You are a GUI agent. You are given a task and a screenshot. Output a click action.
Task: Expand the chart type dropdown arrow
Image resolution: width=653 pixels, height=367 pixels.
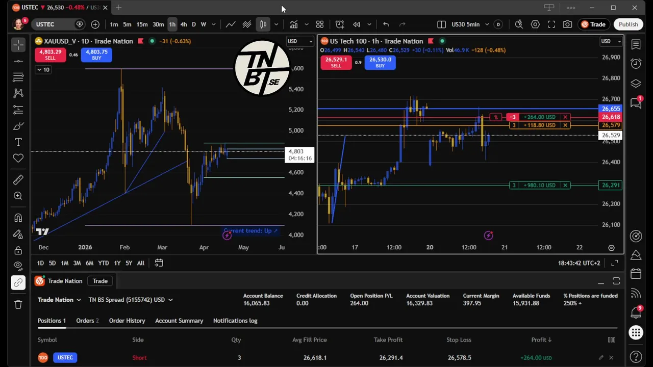[x=276, y=24]
